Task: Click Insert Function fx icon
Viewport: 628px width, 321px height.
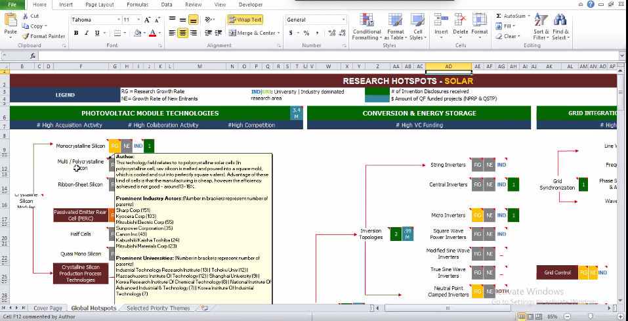Action: click(x=33, y=56)
